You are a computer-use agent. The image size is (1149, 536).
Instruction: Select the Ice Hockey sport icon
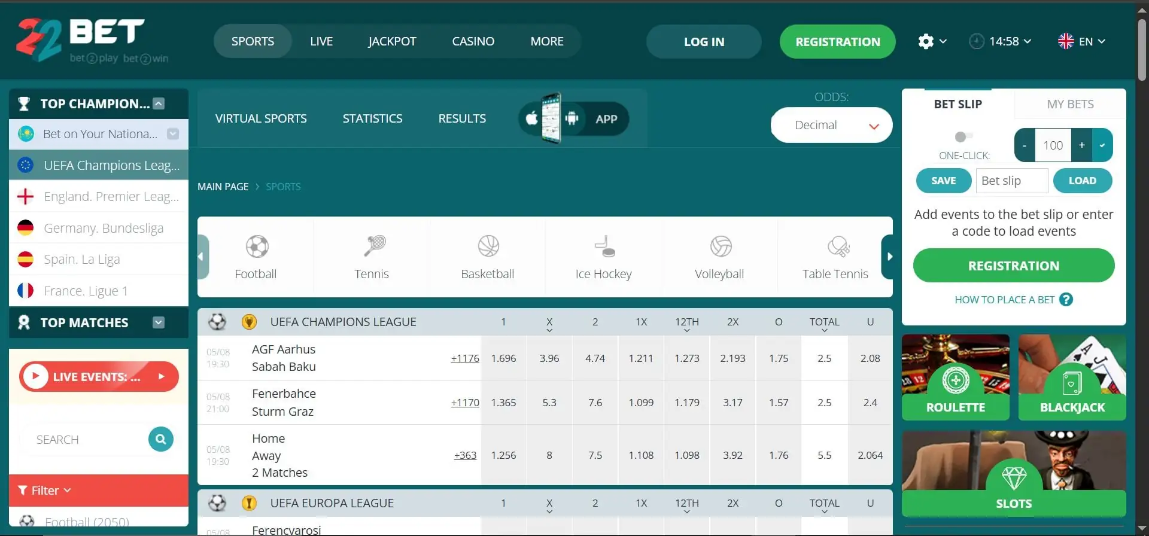[x=604, y=246]
